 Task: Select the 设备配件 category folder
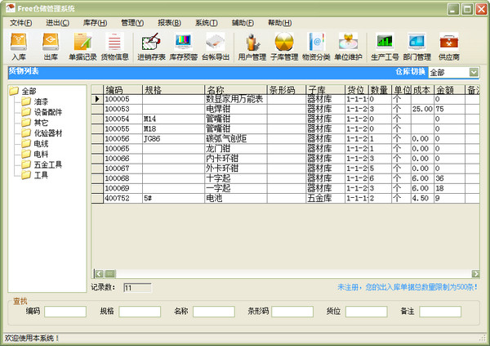(x=42, y=112)
